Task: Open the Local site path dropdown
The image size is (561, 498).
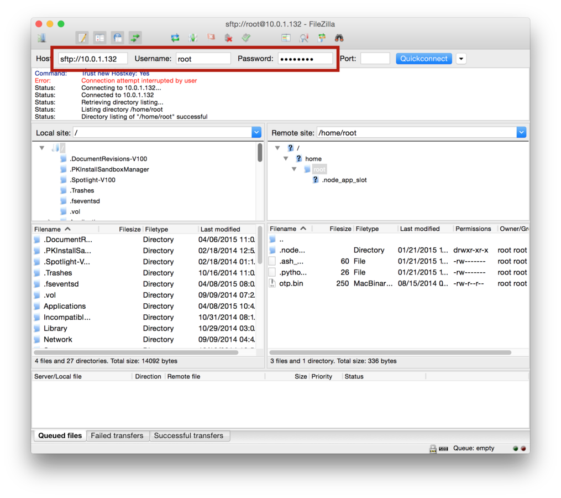Action: [256, 133]
